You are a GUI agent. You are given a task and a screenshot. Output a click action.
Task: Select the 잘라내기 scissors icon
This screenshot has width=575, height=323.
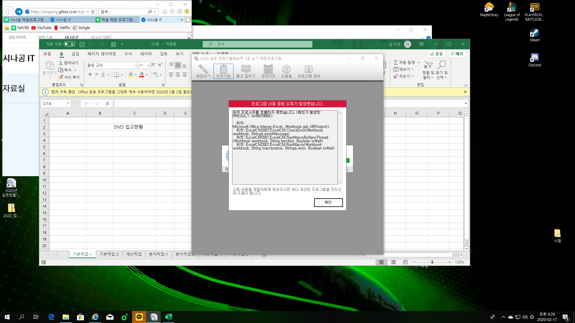tap(61, 63)
